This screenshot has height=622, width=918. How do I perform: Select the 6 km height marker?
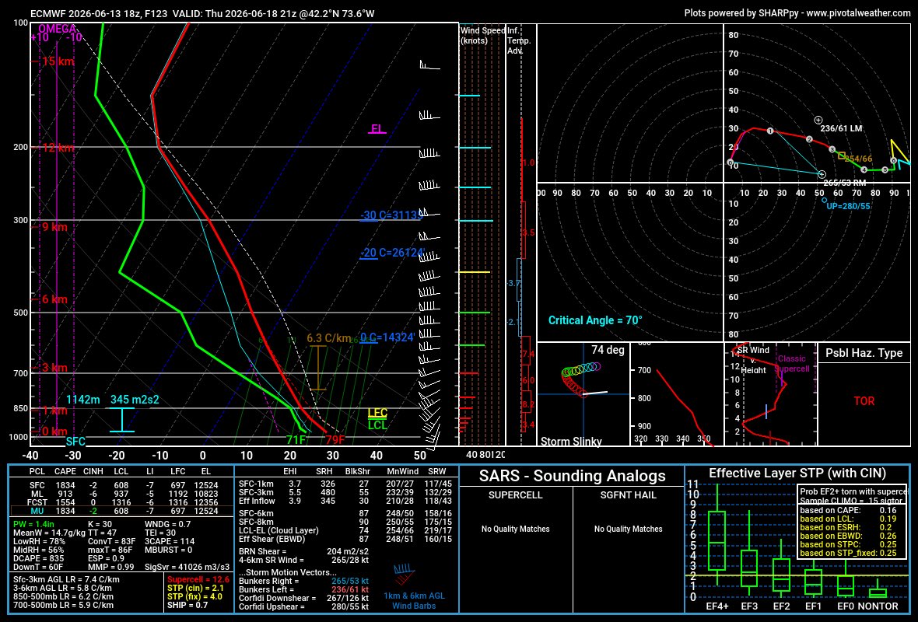pos(54,299)
